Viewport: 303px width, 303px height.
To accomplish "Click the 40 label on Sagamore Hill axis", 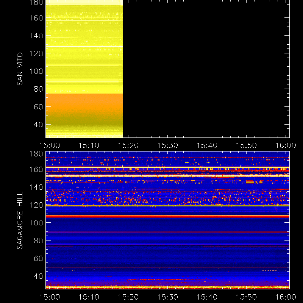I will pyautogui.click(x=38, y=276).
